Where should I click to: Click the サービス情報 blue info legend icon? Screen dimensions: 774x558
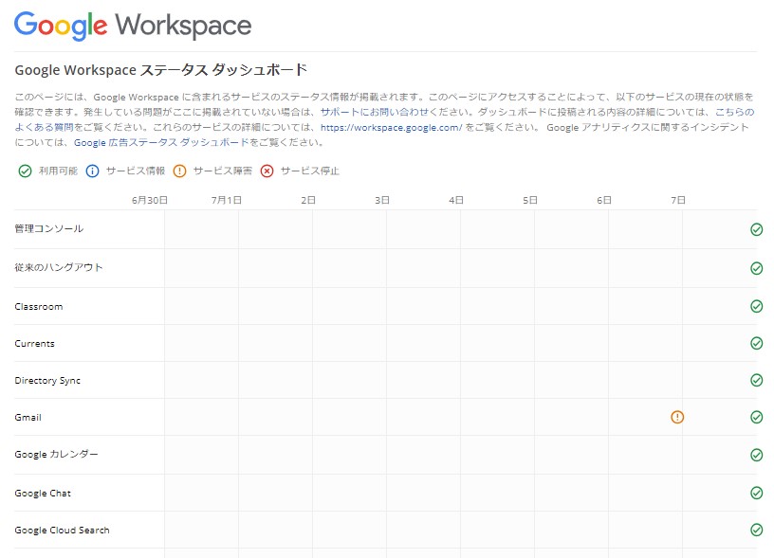92,171
